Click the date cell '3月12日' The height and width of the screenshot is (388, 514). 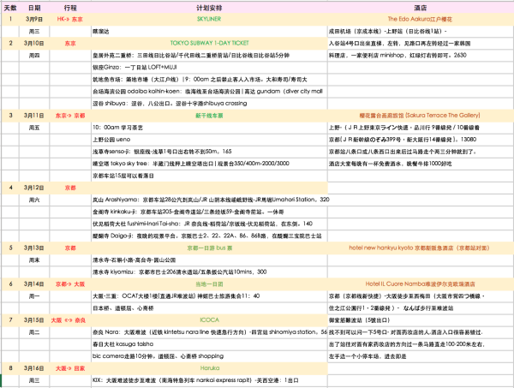pyautogui.click(x=34, y=188)
